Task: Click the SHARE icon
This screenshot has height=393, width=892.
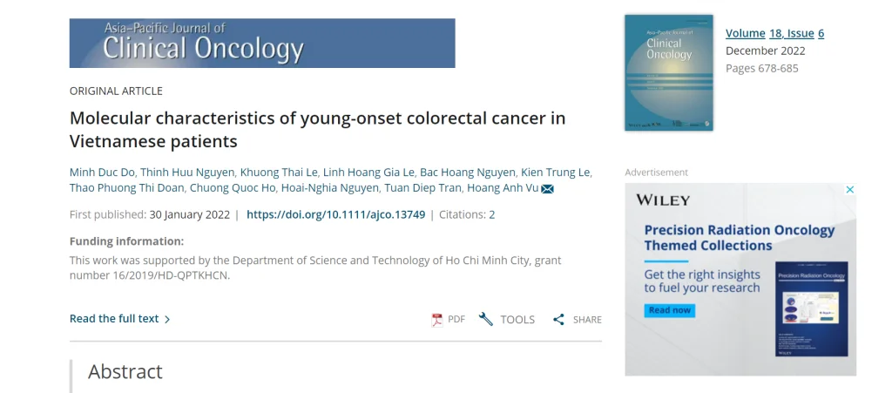Action: 559,320
